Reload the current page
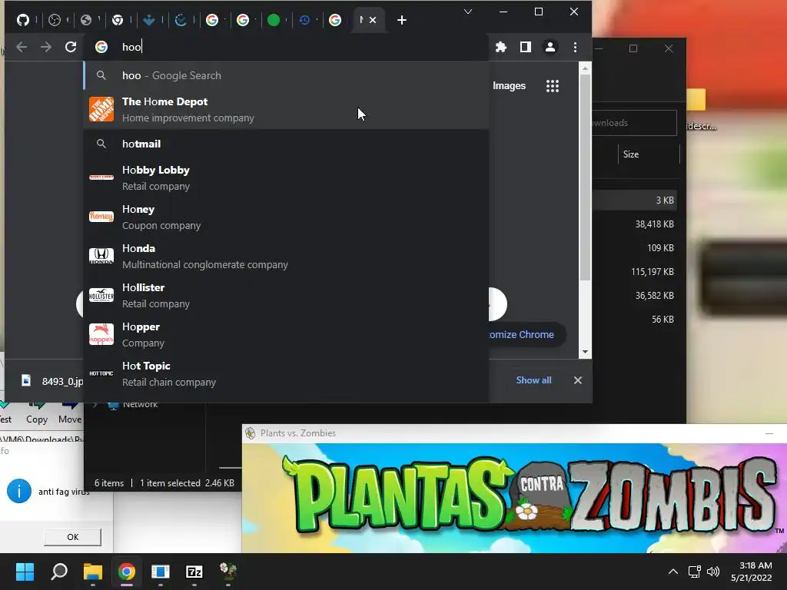 (71, 47)
